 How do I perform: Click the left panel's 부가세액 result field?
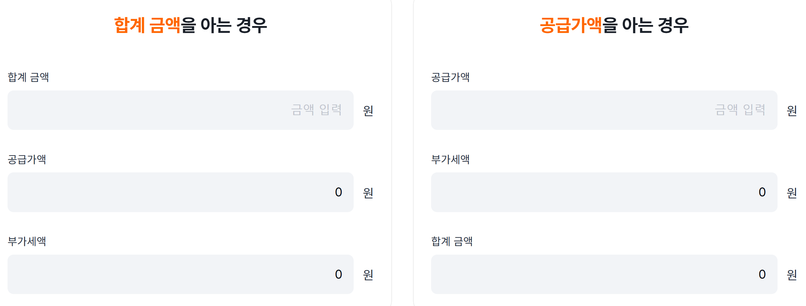180,274
